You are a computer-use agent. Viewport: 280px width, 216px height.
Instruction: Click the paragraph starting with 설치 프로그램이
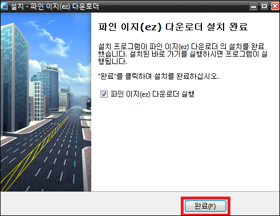tap(182, 54)
